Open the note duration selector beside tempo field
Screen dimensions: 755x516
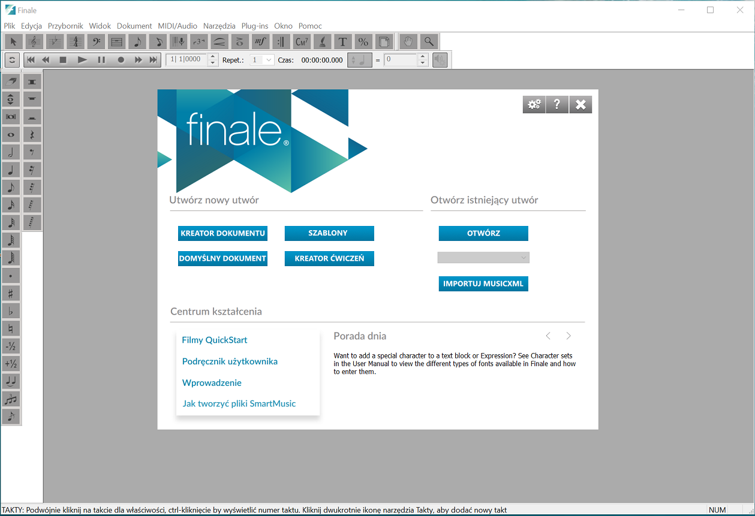(x=360, y=60)
